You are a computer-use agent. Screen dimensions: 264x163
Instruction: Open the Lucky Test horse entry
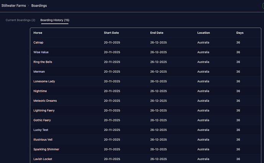click(41, 130)
